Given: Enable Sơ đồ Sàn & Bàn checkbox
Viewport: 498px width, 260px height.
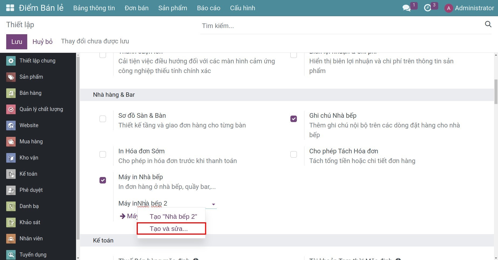Looking at the screenshot, I should [x=103, y=119].
